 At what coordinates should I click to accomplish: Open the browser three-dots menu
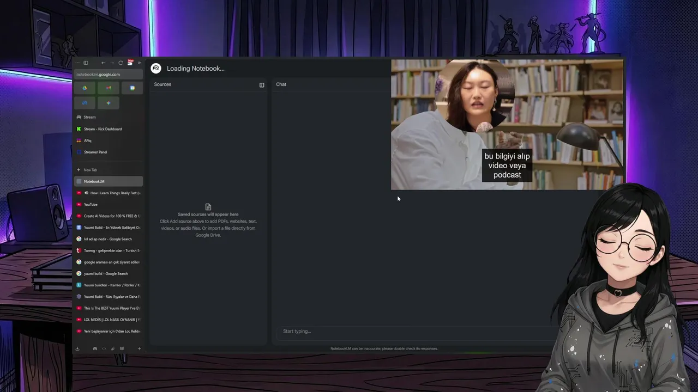click(77, 63)
